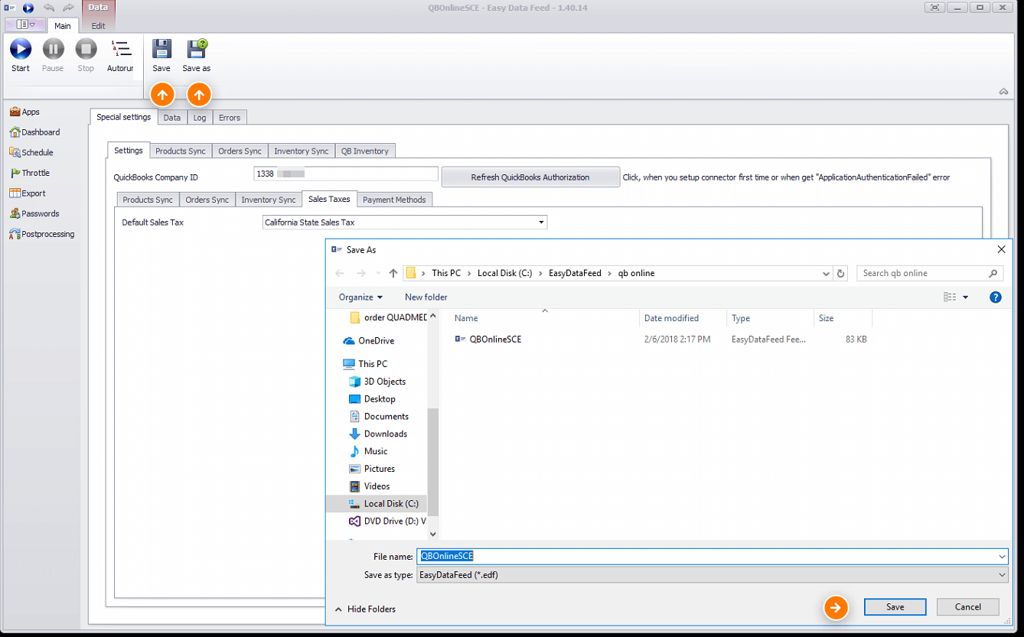Open Postprocessing in the left sidebar

coord(42,234)
